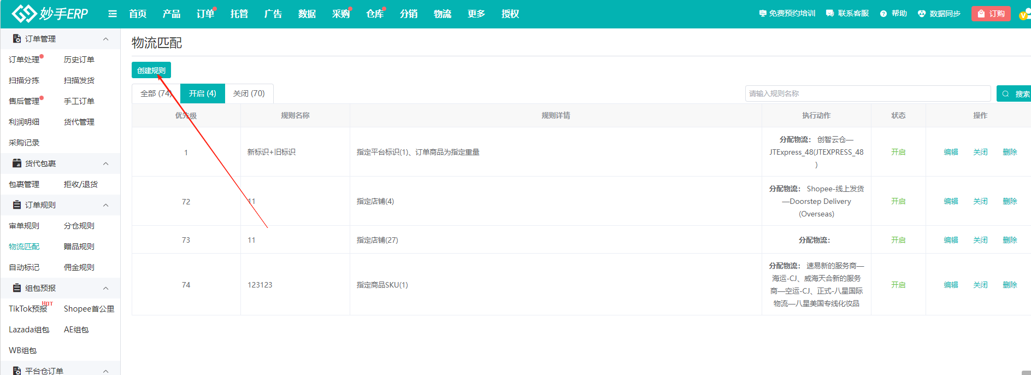Open TikTok预报 in sidebar
The width and height of the screenshot is (1031, 375).
coord(28,309)
